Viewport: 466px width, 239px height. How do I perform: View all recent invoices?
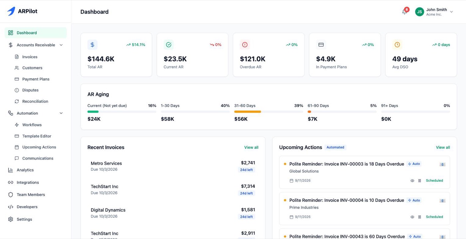point(251,147)
